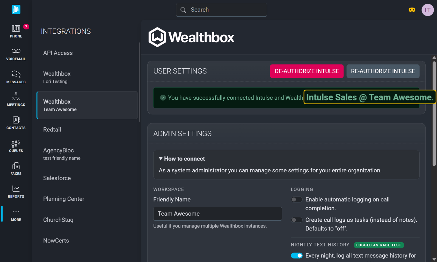Open the Faxes section
This screenshot has height=262, width=437.
pyautogui.click(x=16, y=169)
